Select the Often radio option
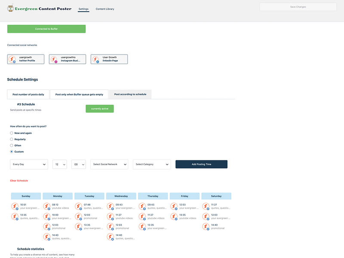Image resolution: width=344 pixels, height=258 pixels. click(12, 145)
